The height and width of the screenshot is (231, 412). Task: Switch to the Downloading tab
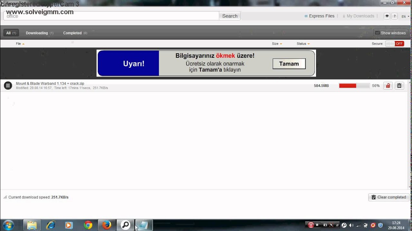tap(40, 33)
